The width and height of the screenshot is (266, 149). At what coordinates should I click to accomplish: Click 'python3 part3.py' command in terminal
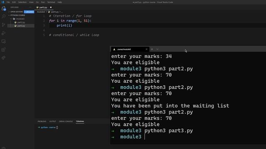point(169,131)
